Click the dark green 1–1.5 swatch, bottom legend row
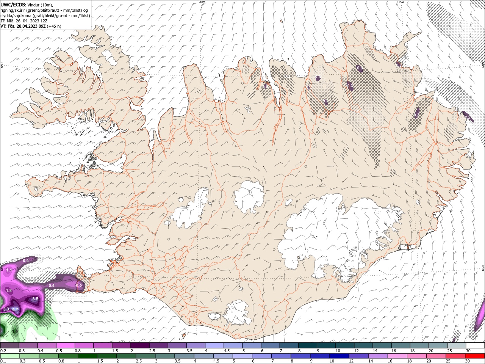The height and width of the screenshot is (364, 485). click(x=88, y=356)
